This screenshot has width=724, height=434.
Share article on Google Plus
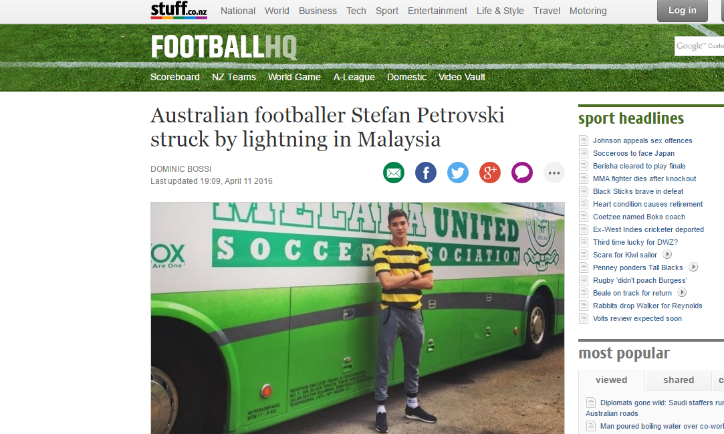(x=490, y=173)
